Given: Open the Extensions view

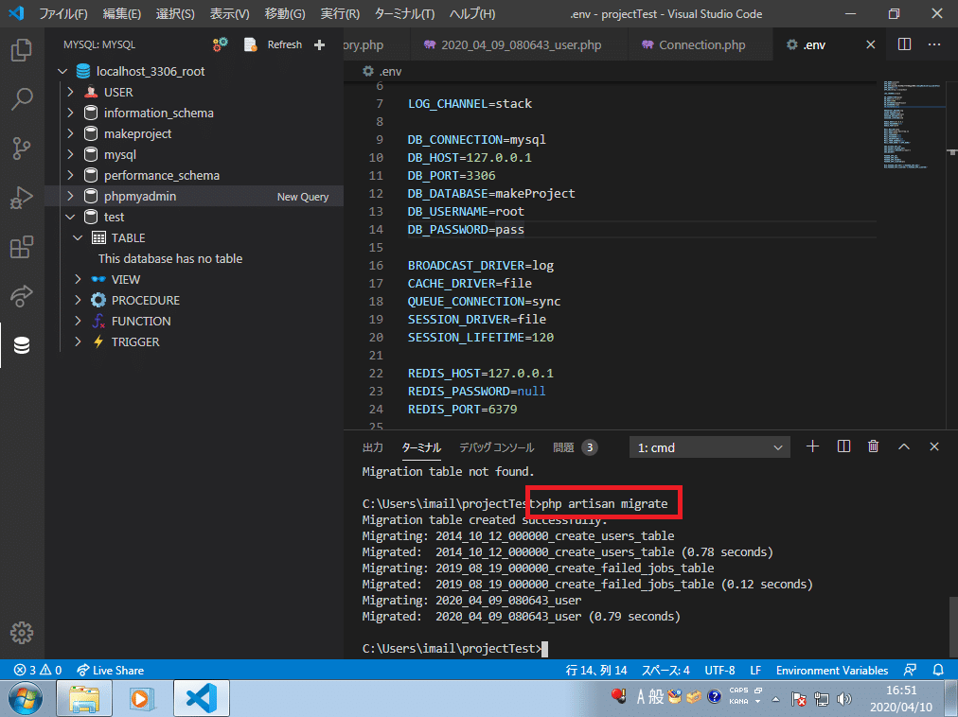Looking at the screenshot, I should tap(22, 247).
